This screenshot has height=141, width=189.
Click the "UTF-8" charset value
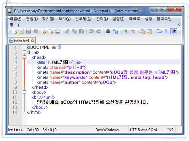[75, 67]
